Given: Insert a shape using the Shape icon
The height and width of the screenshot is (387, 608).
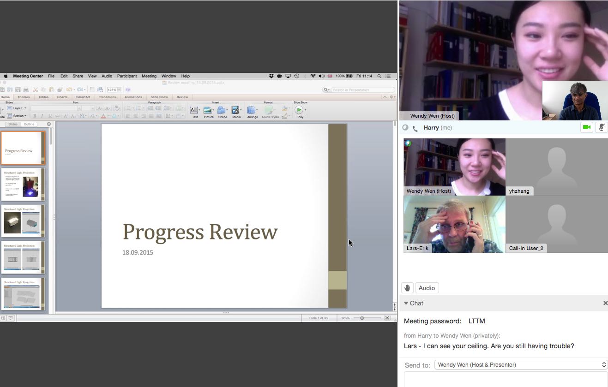Looking at the screenshot, I should point(222,111).
